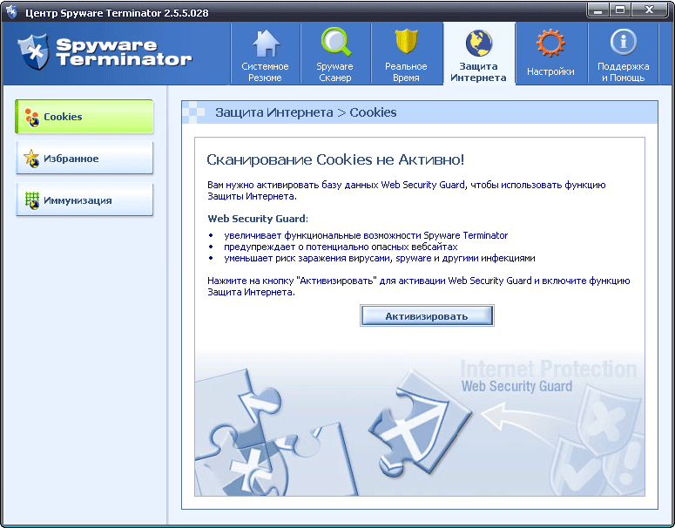Click the title bar application icon
Screen dimensions: 675x528
(x=11, y=12)
